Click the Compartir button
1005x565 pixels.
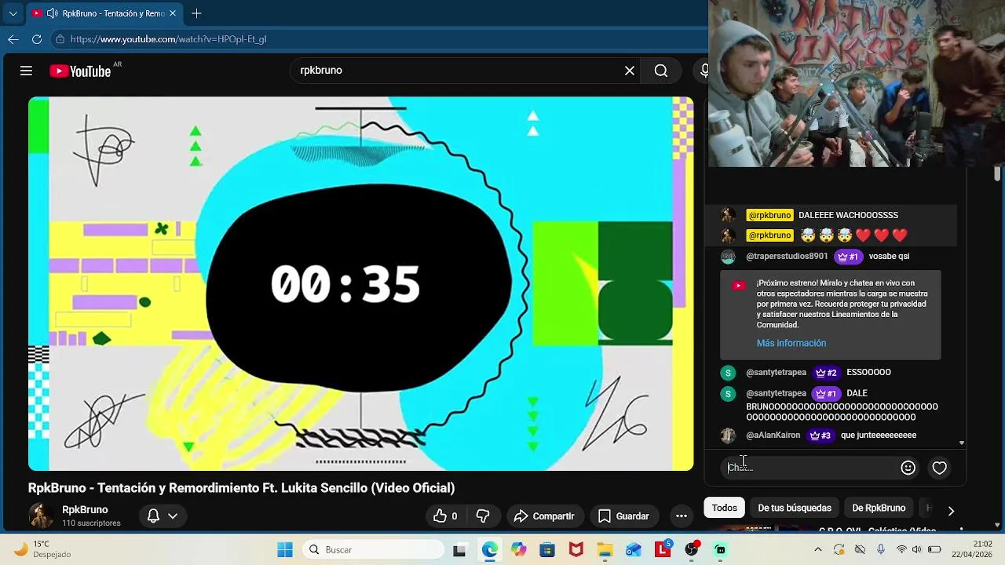click(x=544, y=516)
